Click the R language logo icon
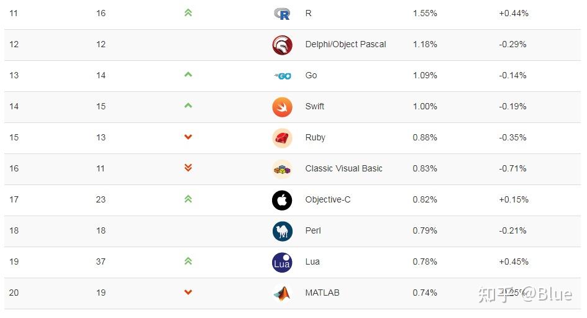 282,14
